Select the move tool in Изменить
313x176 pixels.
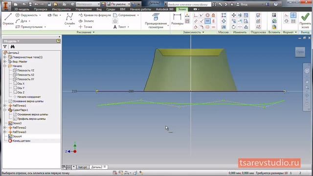(234, 15)
